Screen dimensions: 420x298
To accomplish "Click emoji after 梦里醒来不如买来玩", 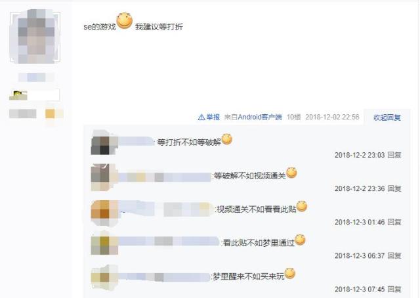I will (289, 273).
